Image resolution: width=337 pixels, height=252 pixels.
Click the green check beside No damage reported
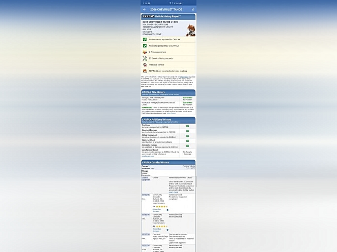145,46
